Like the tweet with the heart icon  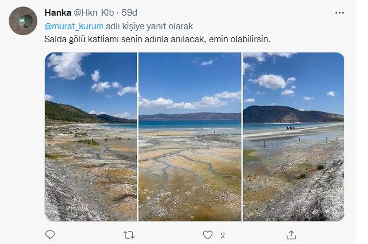point(208,235)
